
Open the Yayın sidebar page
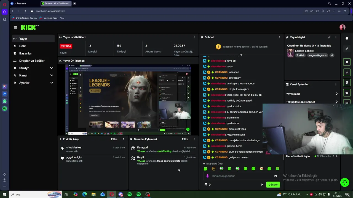tap(33, 39)
